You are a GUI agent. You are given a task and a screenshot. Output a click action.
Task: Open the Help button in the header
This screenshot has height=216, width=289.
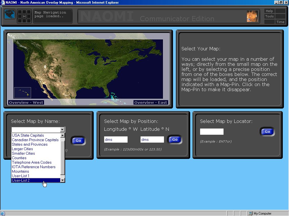pyautogui.click(x=269, y=11)
